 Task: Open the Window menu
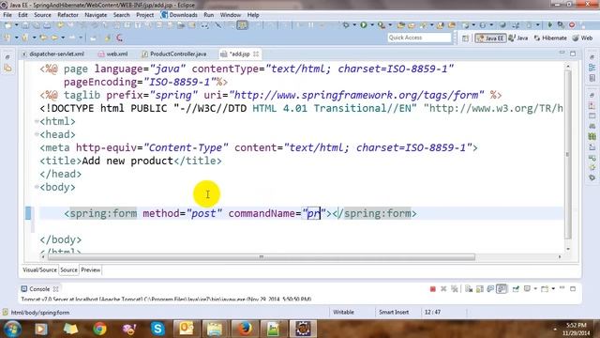(x=231, y=15)
